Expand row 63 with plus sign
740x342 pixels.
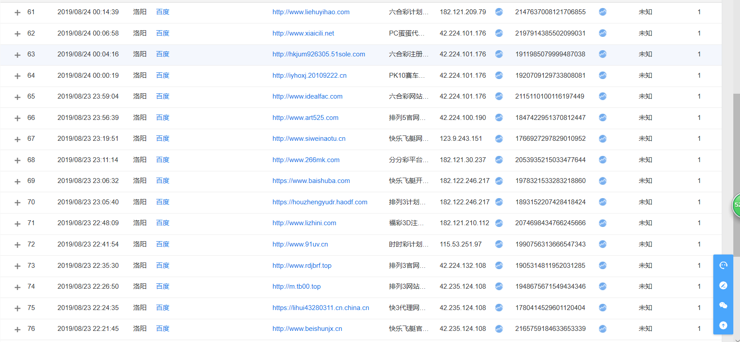point(17,55)
